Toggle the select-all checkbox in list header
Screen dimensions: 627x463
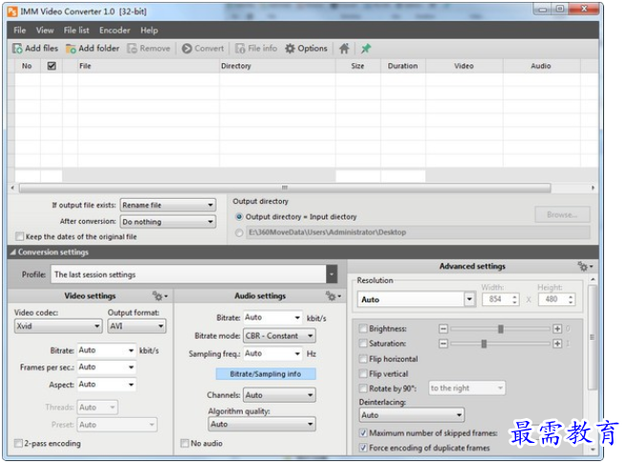click(52, 66)
